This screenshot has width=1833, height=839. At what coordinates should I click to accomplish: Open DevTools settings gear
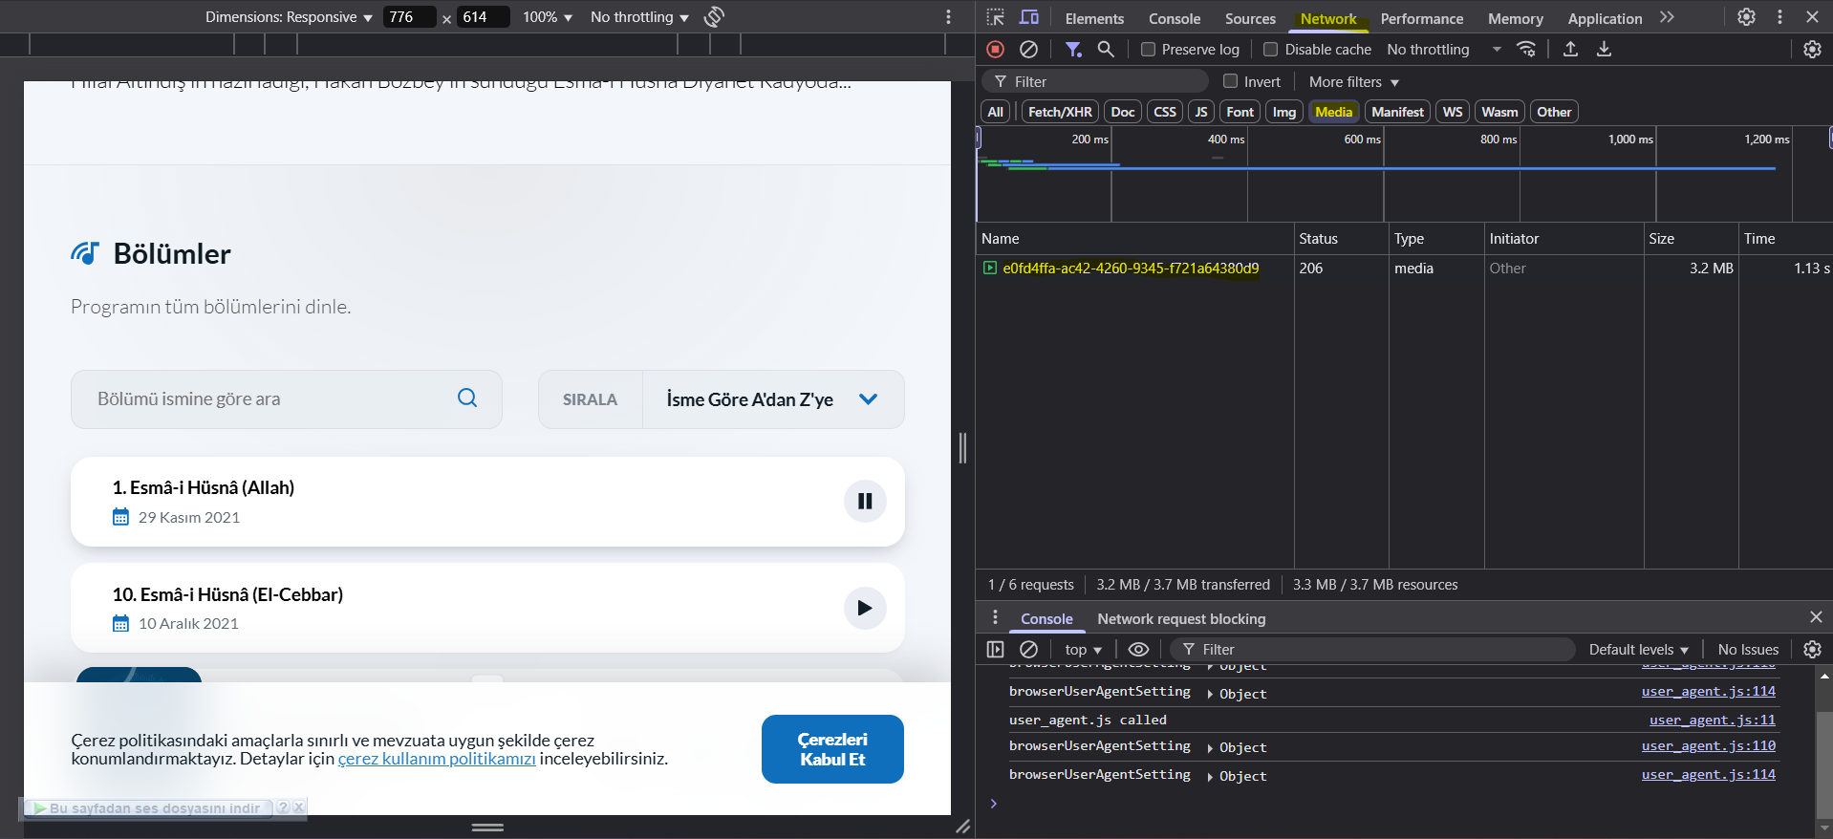1746,17
